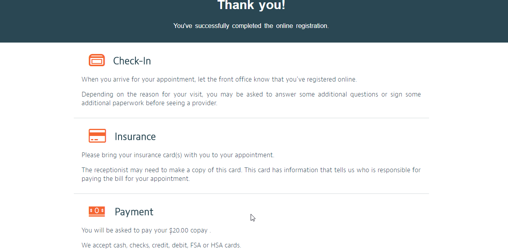Click the receptionist card copy paragraph
The width and height of the screenshot is (508, 251).
[251, 174]
